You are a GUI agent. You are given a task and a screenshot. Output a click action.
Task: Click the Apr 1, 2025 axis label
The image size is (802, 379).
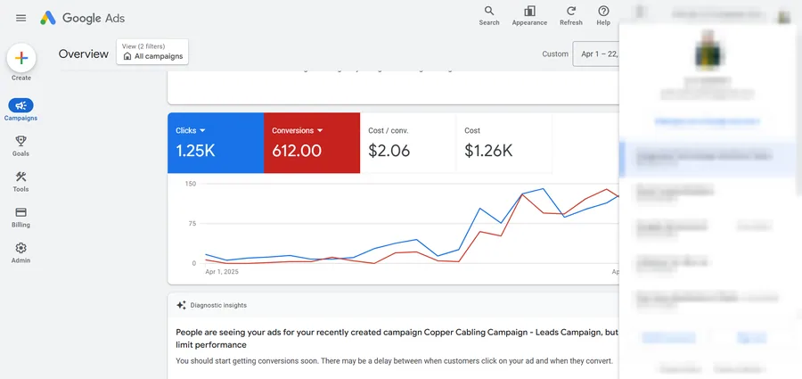click(222, 271)
